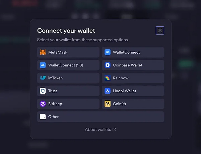Click the yellow Coin98 icon

[x=108, y=104]
